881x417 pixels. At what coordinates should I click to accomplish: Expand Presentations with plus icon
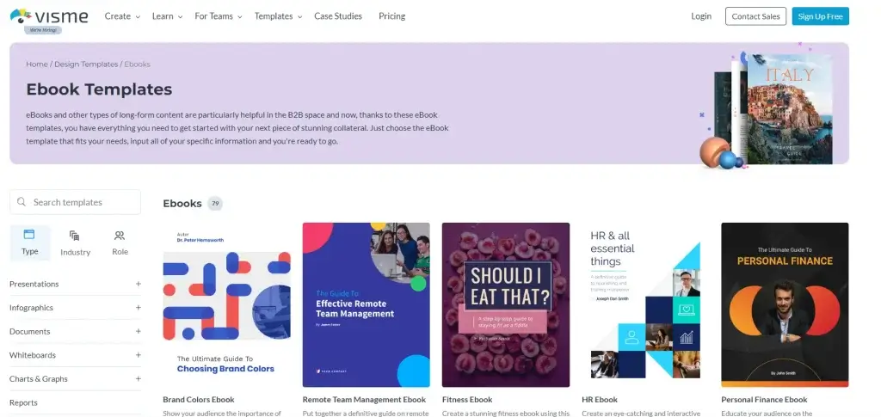(138, 284)
